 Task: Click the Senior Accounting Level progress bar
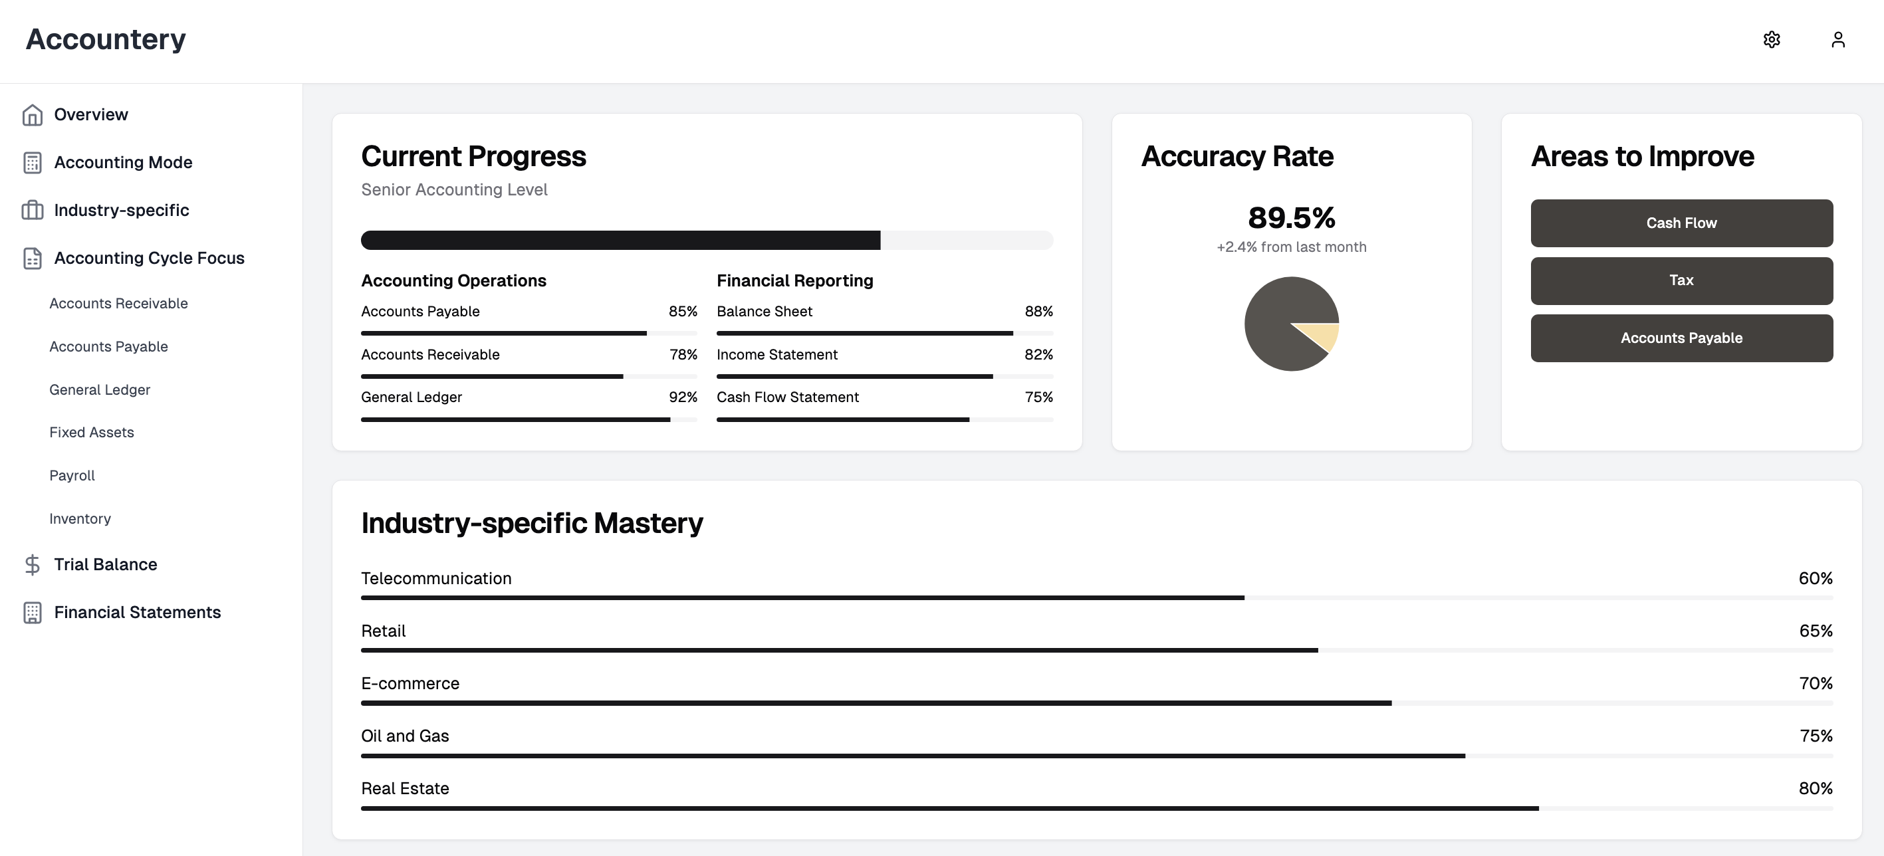tap(707, 240)
